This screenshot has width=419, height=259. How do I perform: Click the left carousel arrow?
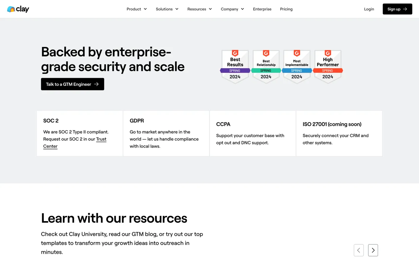358,250
